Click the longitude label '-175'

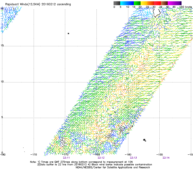tap(34, 154)
